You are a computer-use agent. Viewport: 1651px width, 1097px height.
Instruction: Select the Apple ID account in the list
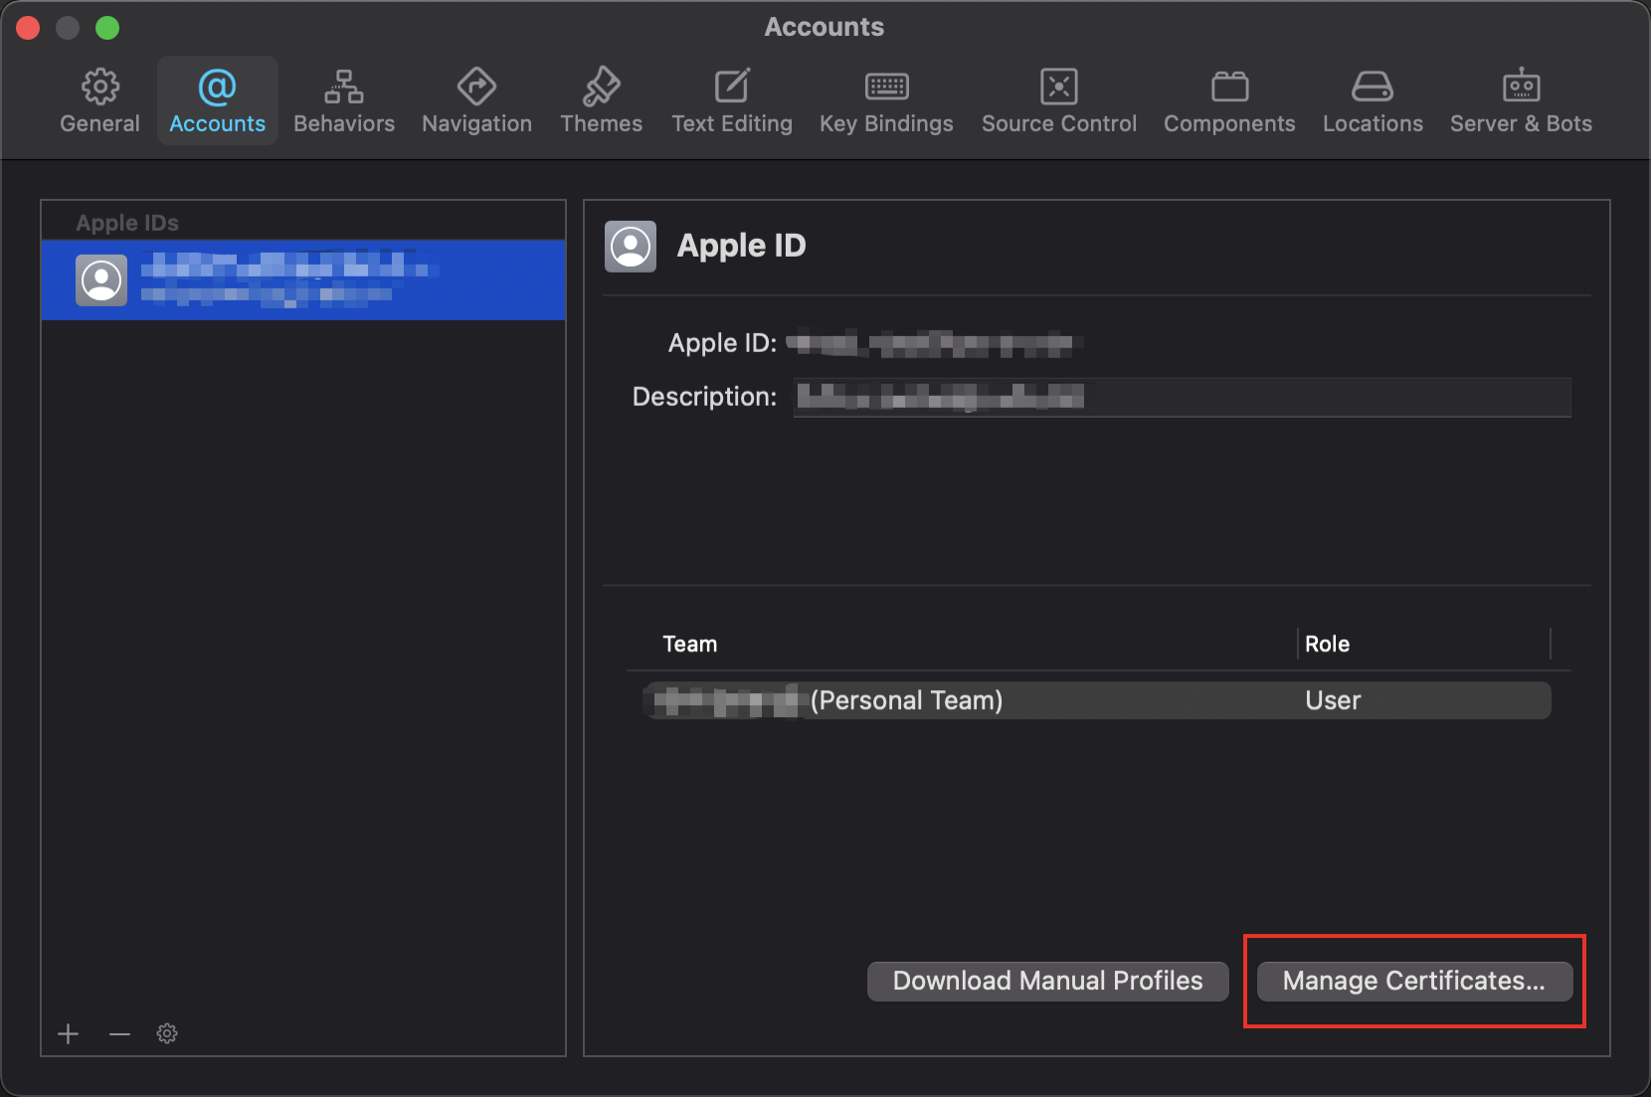pyautogui.click(x=303, y=279)
